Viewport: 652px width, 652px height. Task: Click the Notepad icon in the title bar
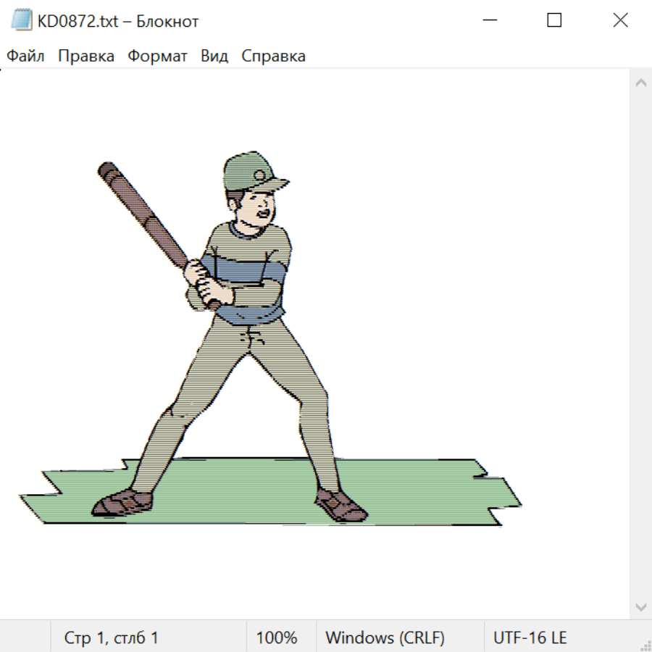21,21
